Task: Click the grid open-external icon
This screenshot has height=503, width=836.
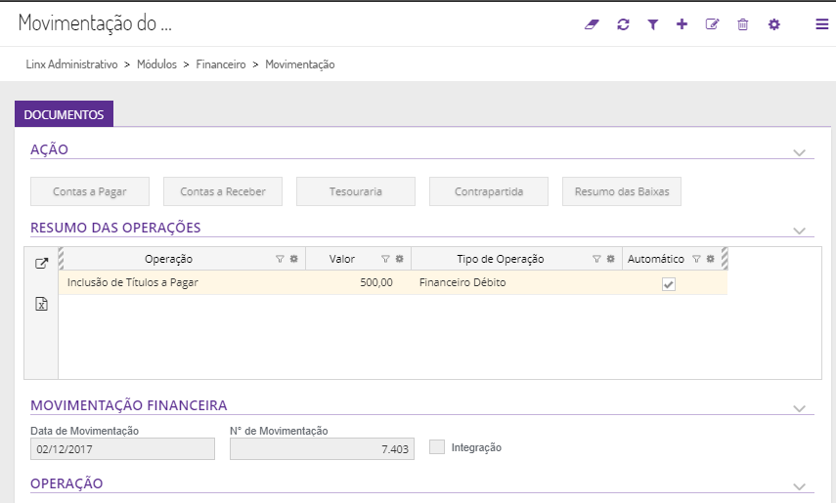Action: coord(42,264)
